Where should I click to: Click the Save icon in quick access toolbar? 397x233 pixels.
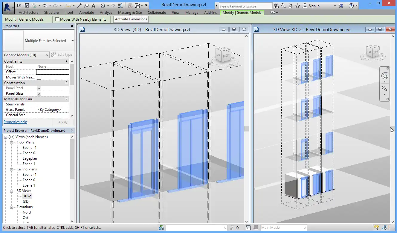click(x=27, y=6)
